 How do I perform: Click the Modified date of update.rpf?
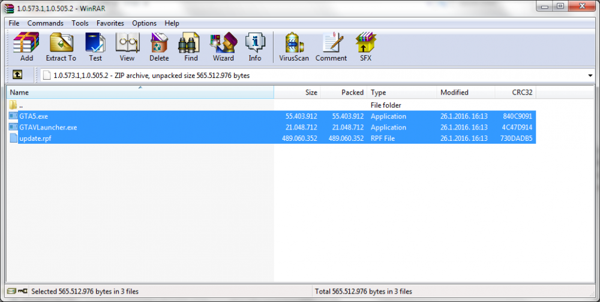[464, 138]
